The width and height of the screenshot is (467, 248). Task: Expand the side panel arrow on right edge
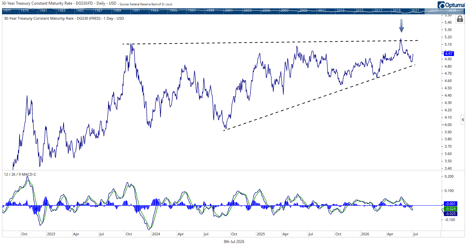coord(463,119)
